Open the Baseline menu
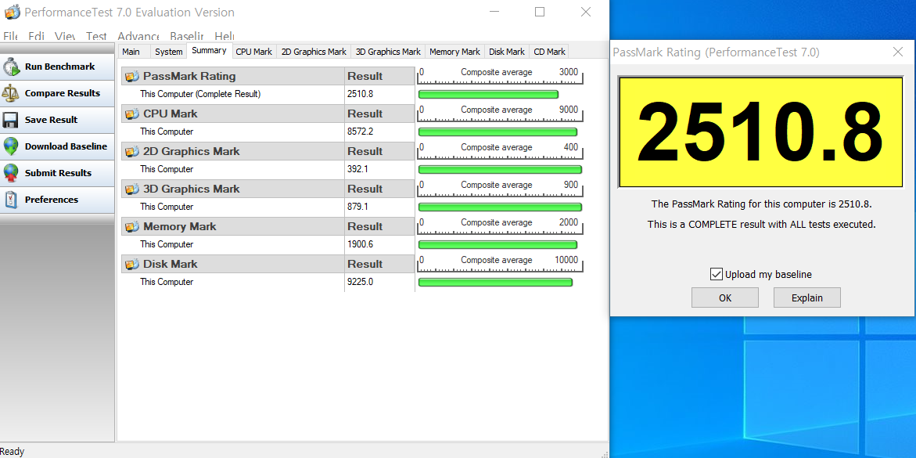916x458 pixels. click(187, 36)
